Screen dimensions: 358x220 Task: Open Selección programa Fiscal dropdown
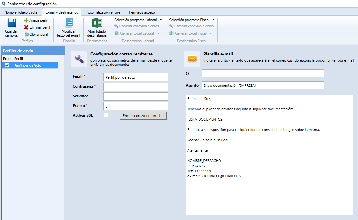tap(192, 20)
